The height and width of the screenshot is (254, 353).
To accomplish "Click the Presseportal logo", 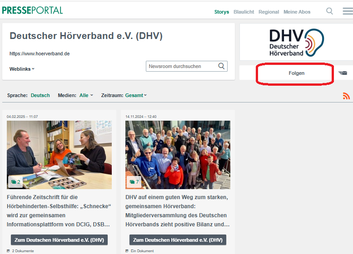I will 32,10.
